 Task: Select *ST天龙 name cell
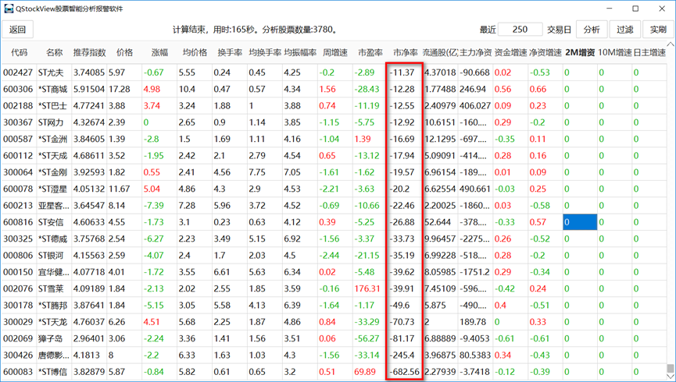click(55, 322)
